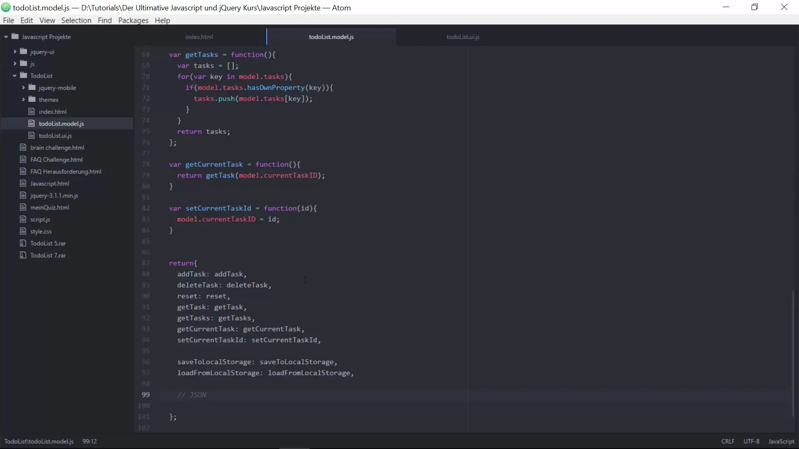
Task: Open jquery-3.1.1.min.js from the tree
Action: [54, 195]
